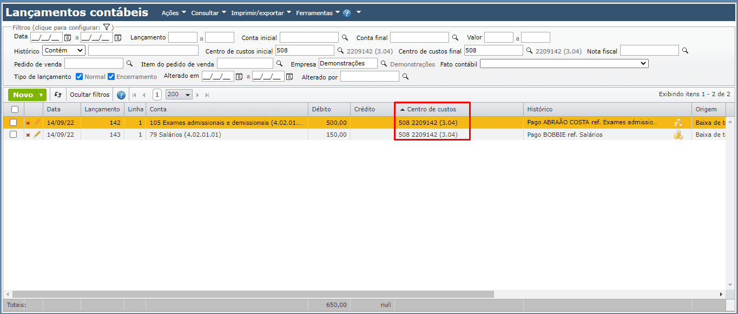
Task: Focus the initial Lançamento number field
Action: click(x=183, y=37)
